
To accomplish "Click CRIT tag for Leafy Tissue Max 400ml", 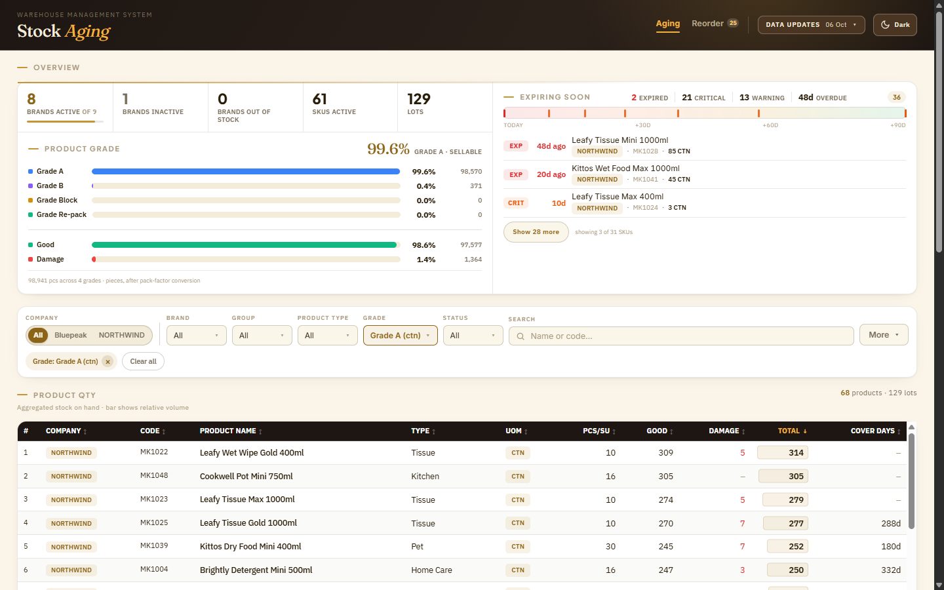I will [516, 203].
